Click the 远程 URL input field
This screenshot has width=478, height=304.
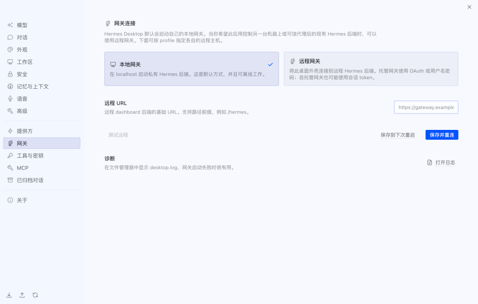[426, 107]
